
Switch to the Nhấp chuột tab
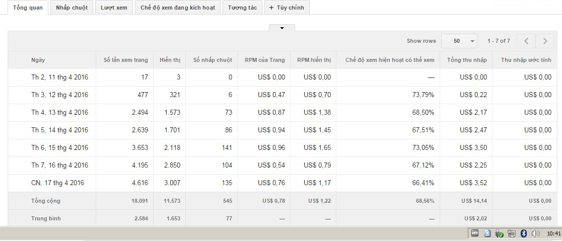(x=72, y=8)
